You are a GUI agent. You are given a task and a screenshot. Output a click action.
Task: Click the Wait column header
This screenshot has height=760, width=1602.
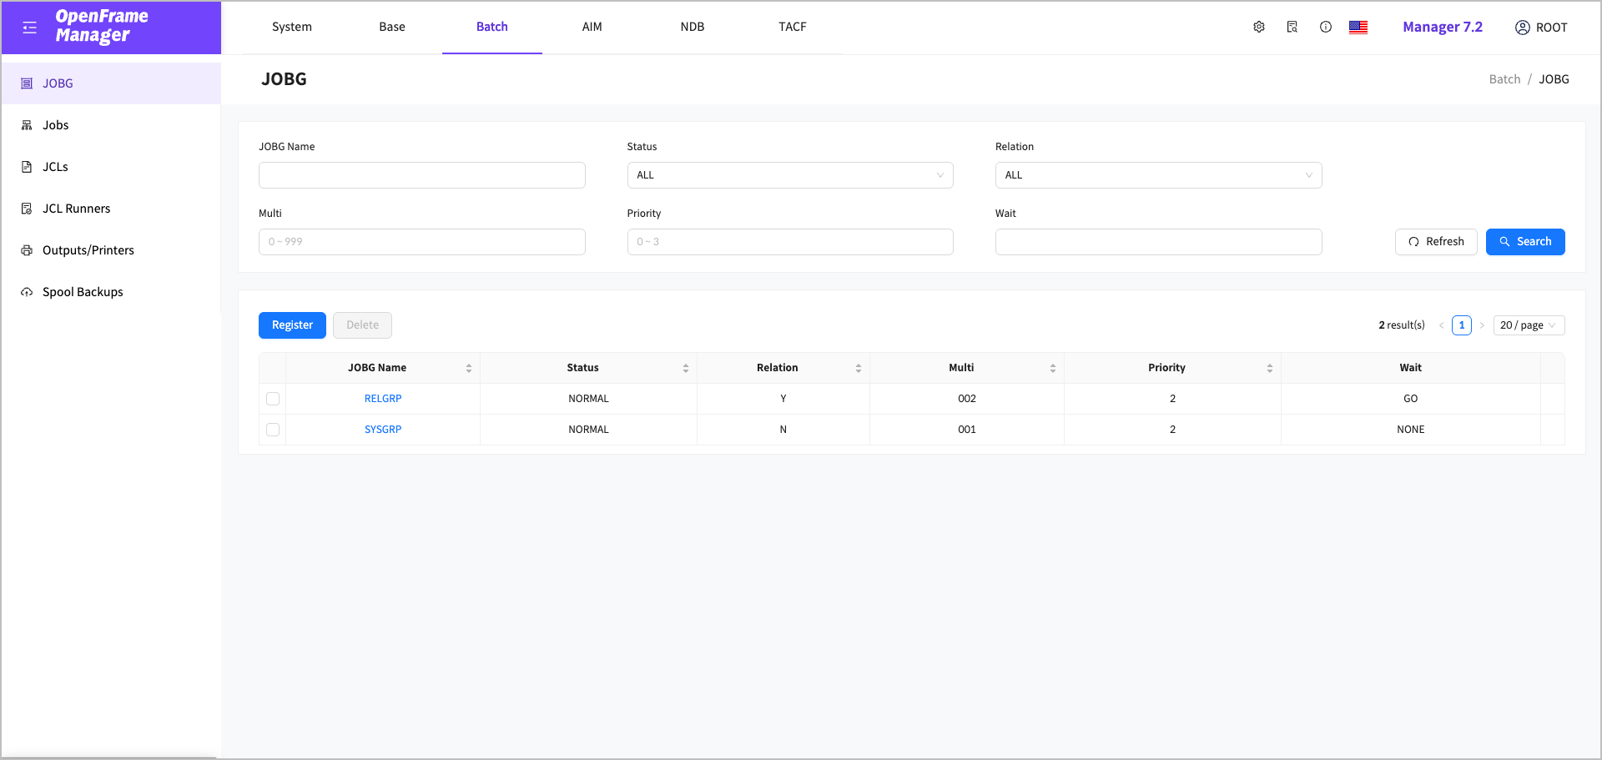click(x=1410, y=368)
